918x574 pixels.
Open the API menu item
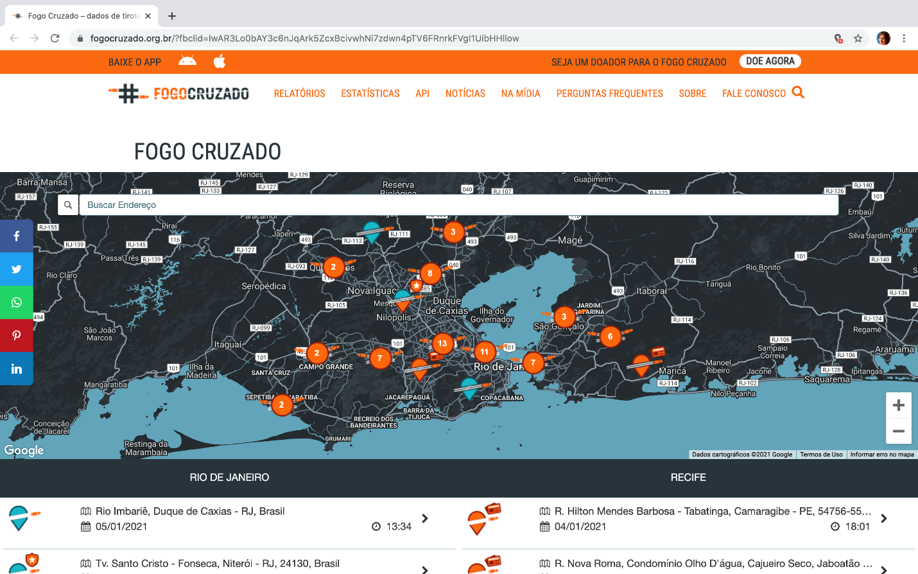pos(422,94)
